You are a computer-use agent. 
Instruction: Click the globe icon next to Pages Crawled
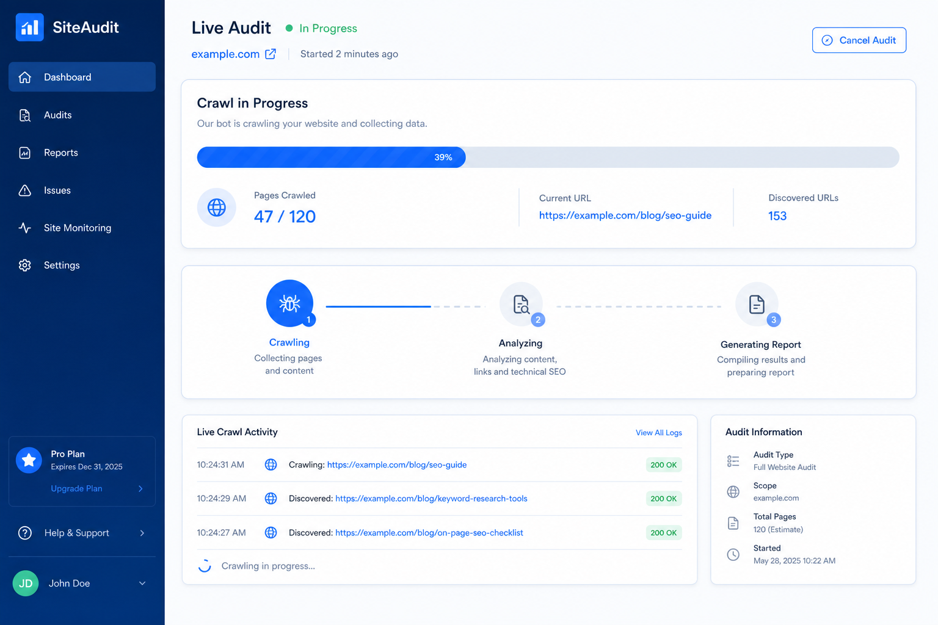[216, 208]
